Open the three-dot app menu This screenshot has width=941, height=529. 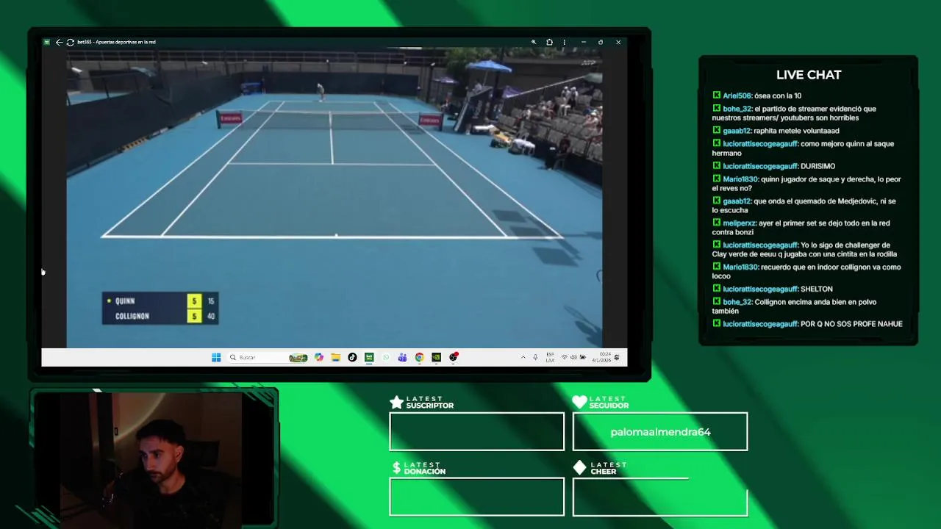(x=565, y=42)
